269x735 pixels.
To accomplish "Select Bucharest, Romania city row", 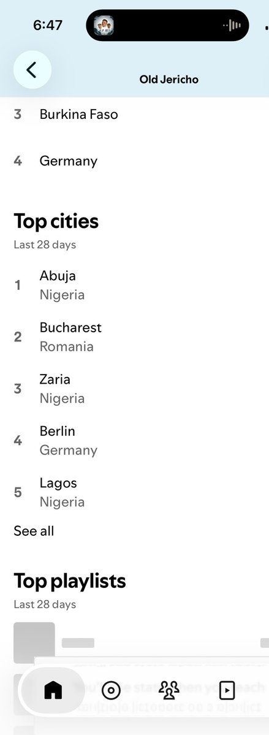I will coord(135,337).
